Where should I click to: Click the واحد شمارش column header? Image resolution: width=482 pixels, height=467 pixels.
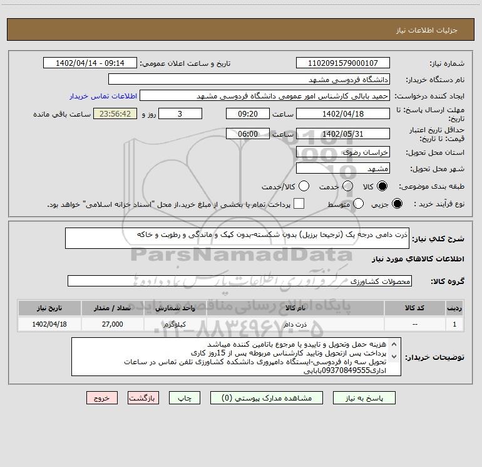175,308
